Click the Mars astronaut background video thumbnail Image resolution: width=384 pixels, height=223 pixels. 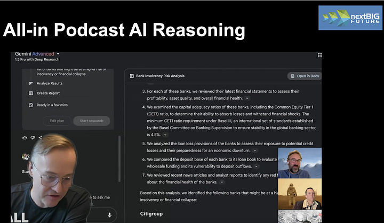300,194
